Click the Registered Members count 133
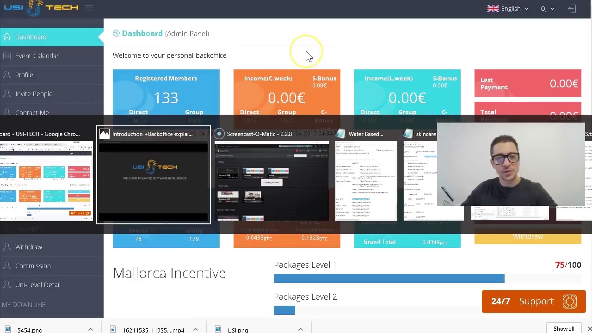Image resolution: width=592 pixels, height=333 pixels. coord(166,98)
